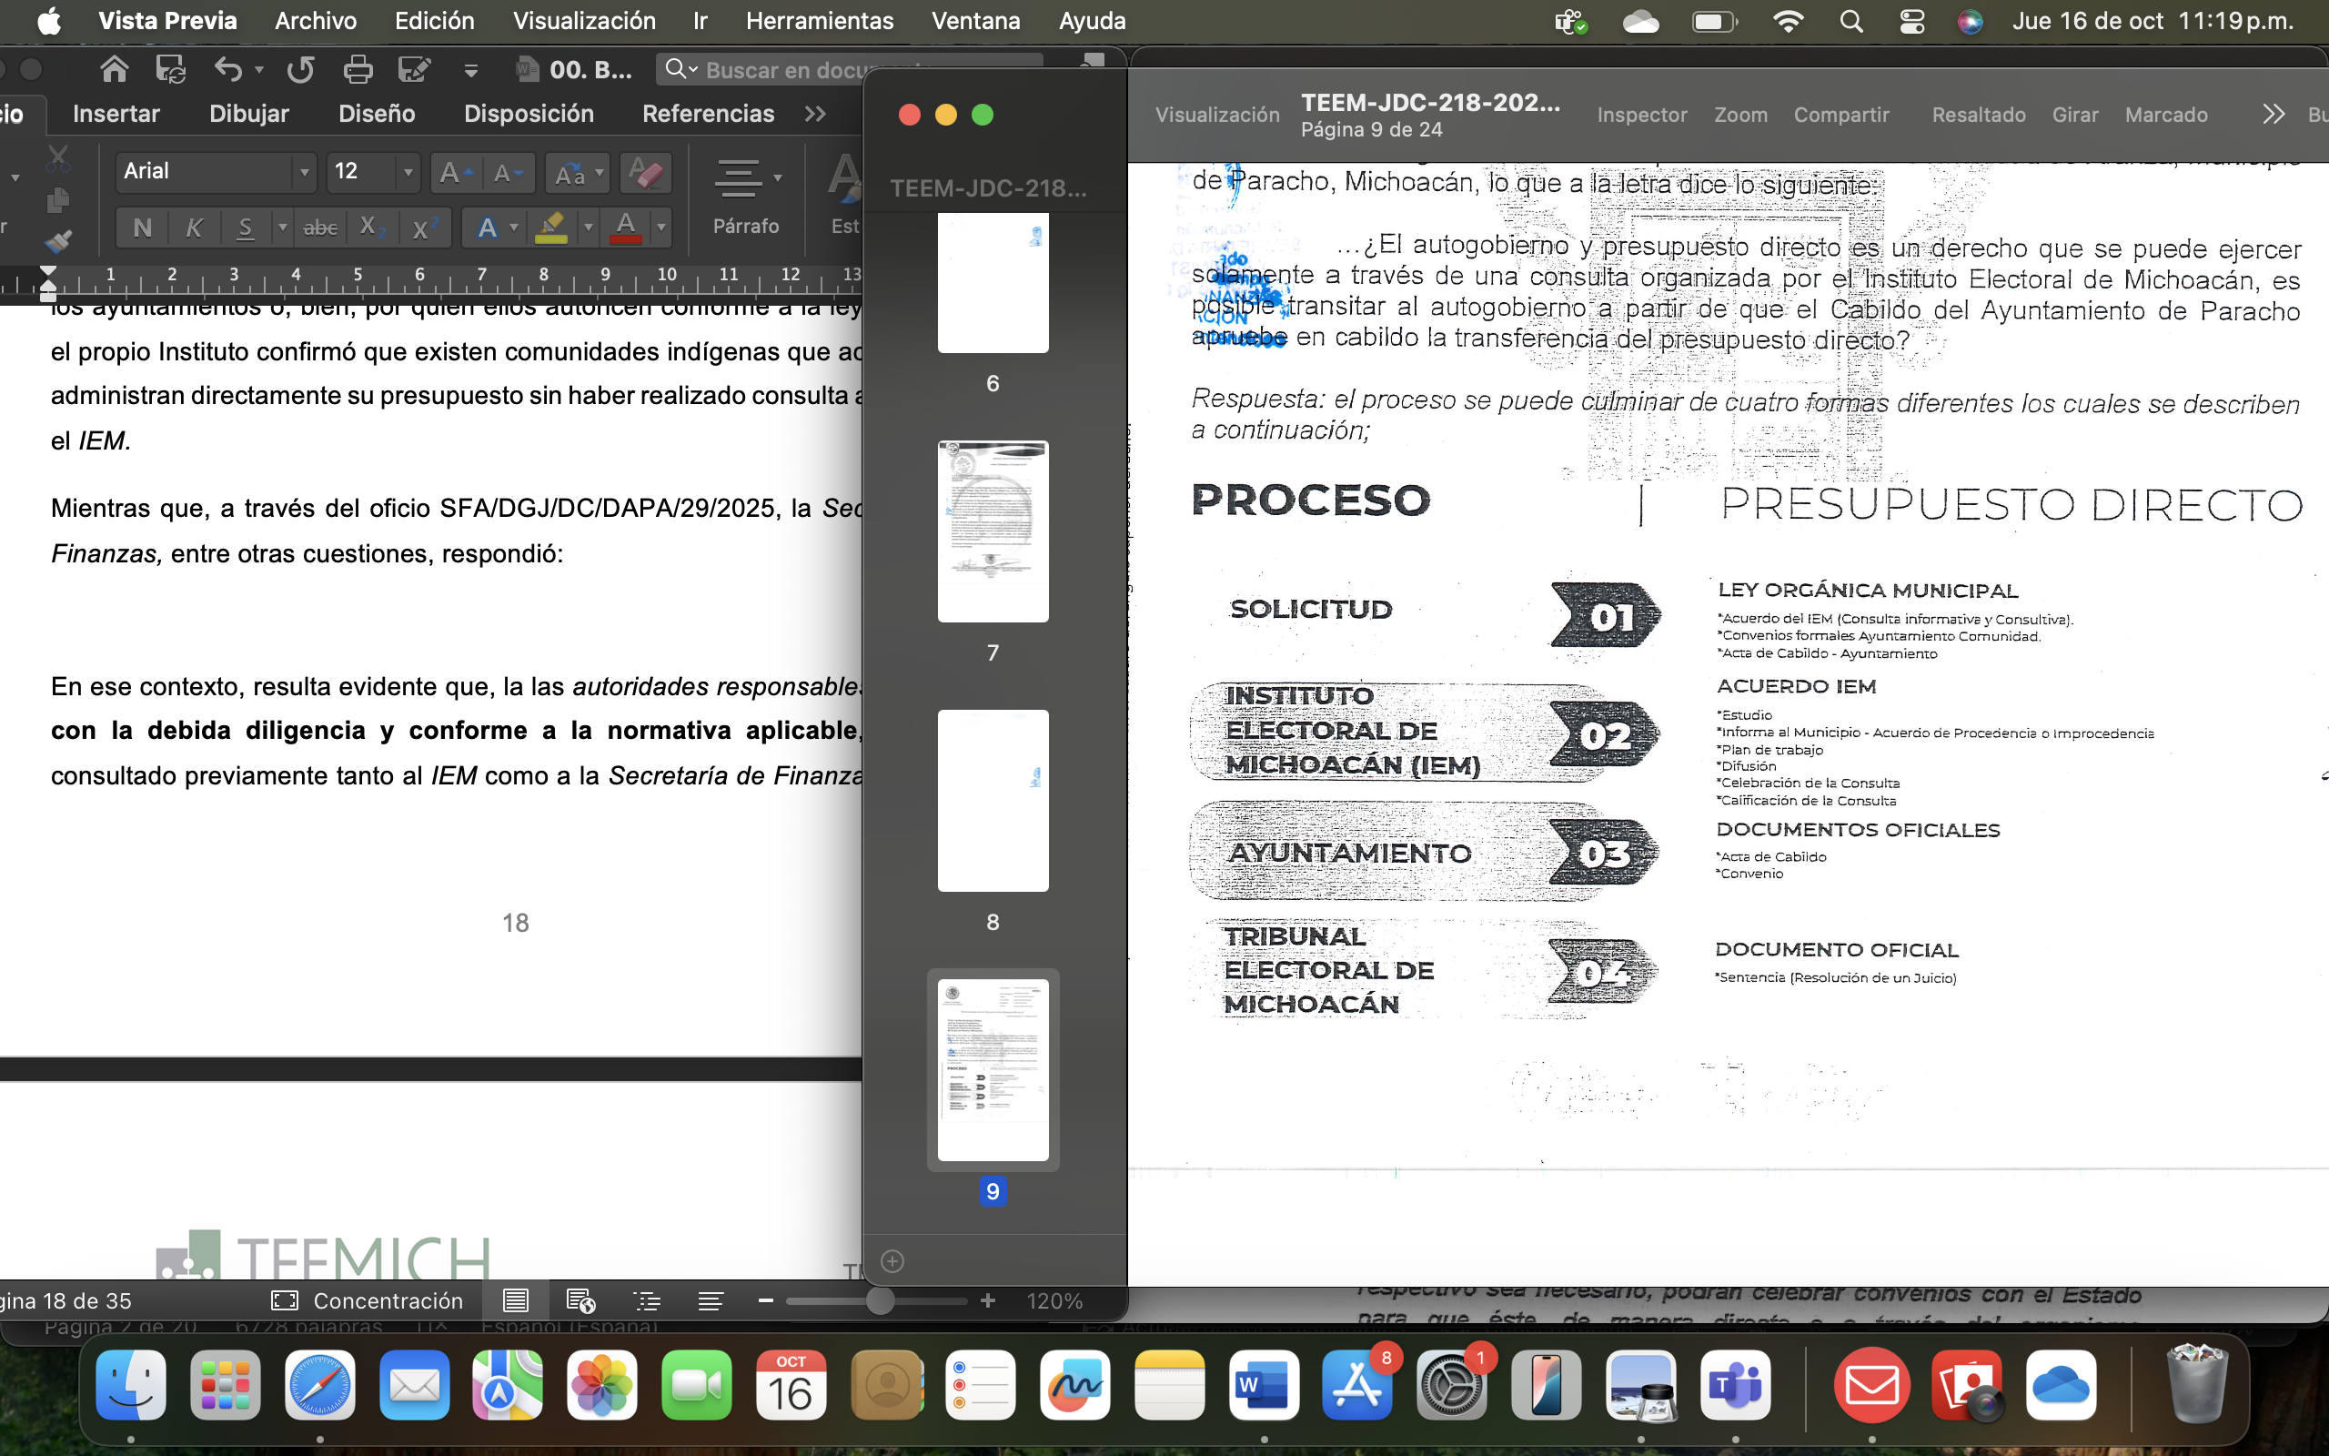2329x1456 pixels.
Task: Open the Referencias ribbon tab
Action: [x=708, y=114]
